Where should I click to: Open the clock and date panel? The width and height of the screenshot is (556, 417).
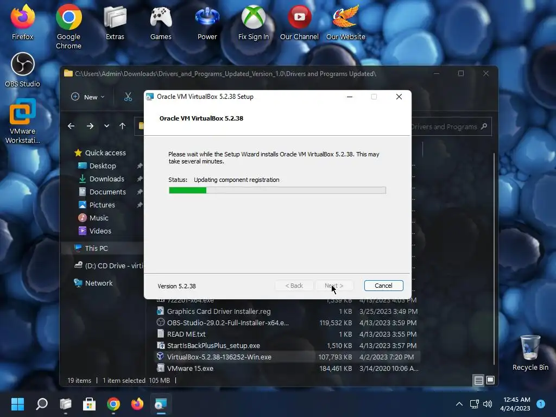(516, 404)
